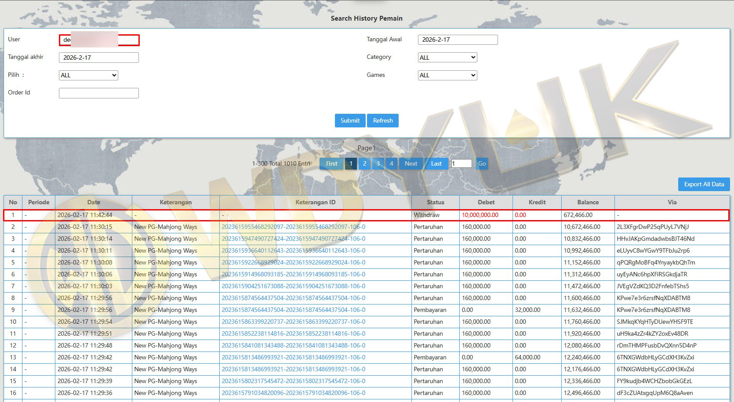The image size is (734, 402).
Task: Click the Tanggal akhir date field
Action: tap(99, 58)
